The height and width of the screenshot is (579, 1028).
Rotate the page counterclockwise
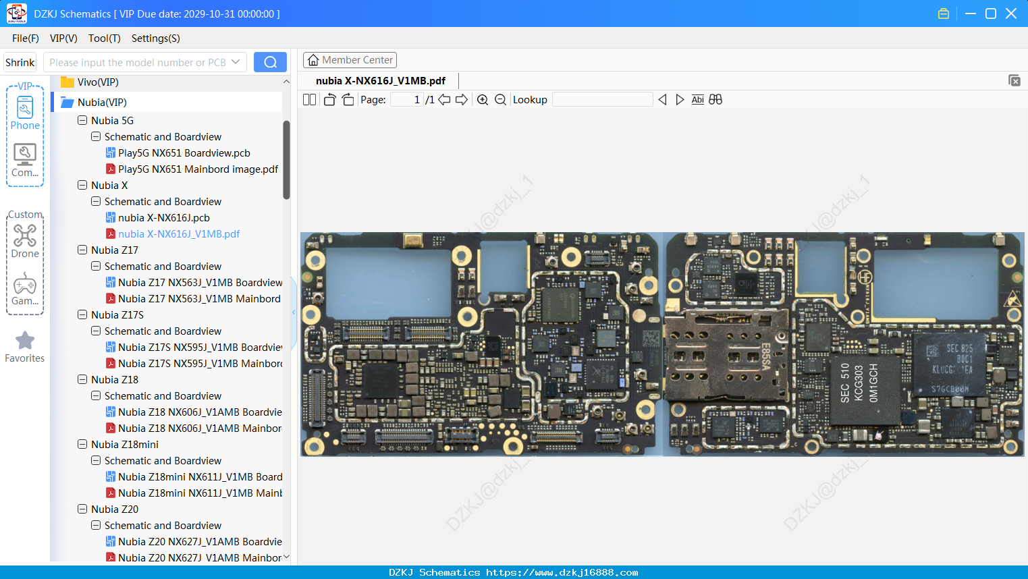pos(329,99)
